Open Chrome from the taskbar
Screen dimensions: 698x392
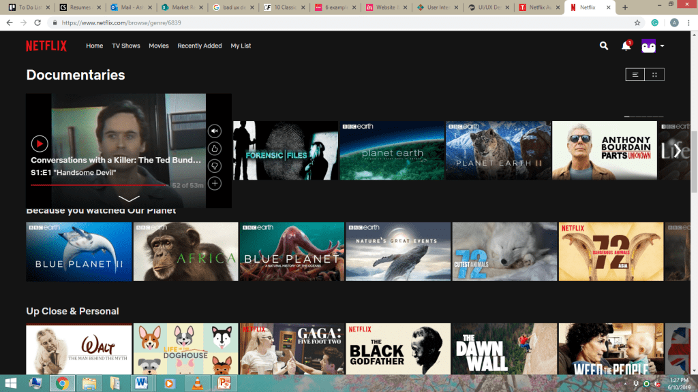click(x=62, y=383)
